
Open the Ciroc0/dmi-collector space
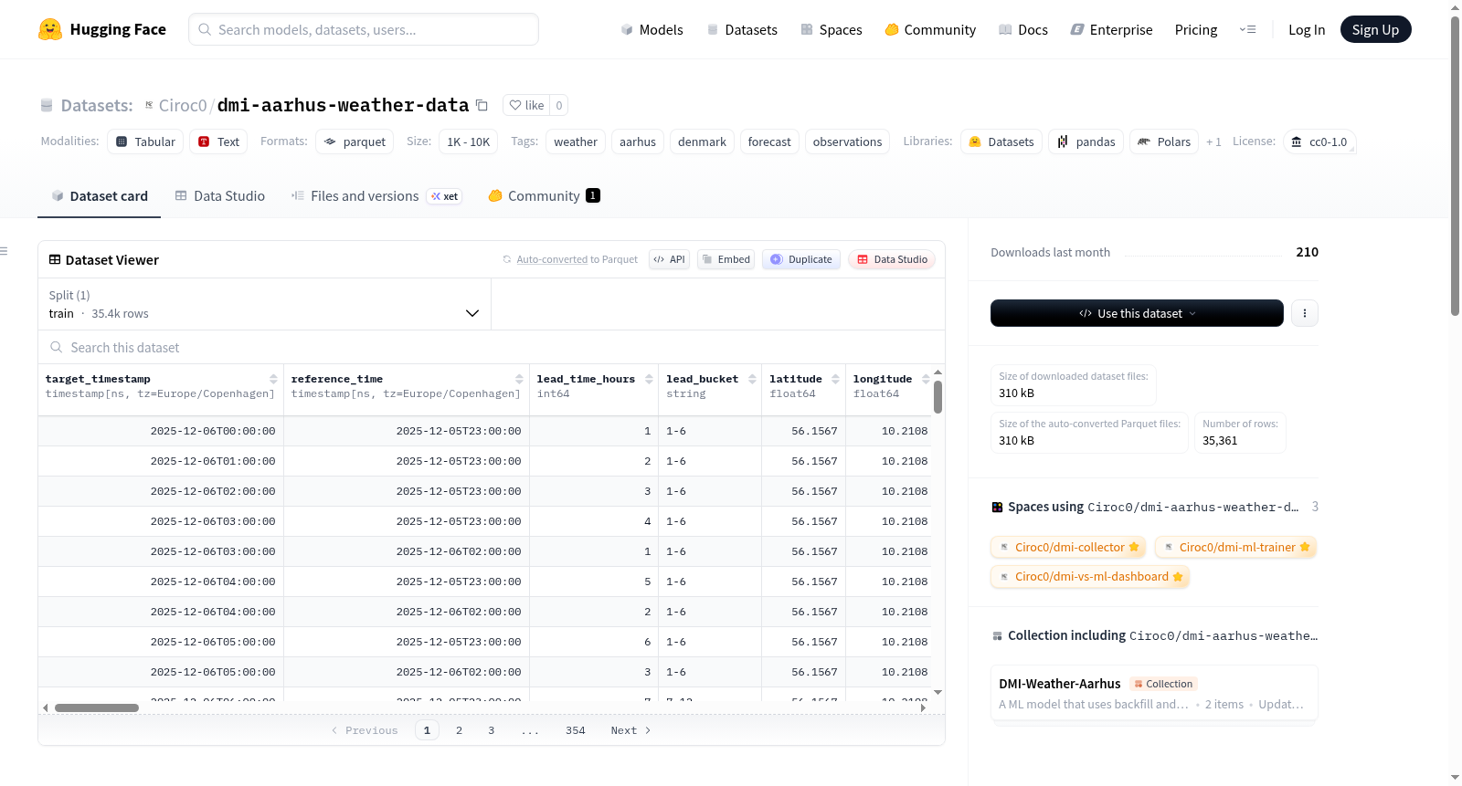(1068, 547)
